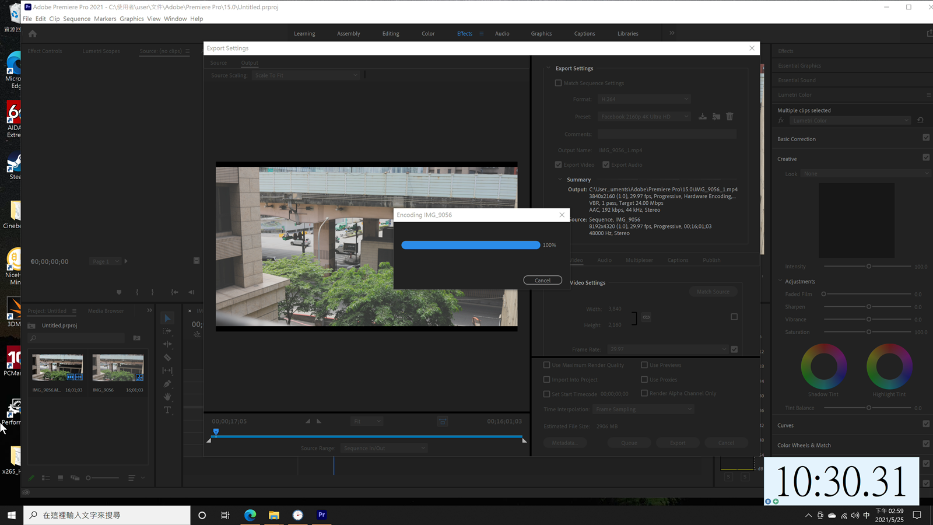Open the Format H.264 dropdown
Image resolution: width=933 pixels, height=525 pixels.
[x=644, y=99]
